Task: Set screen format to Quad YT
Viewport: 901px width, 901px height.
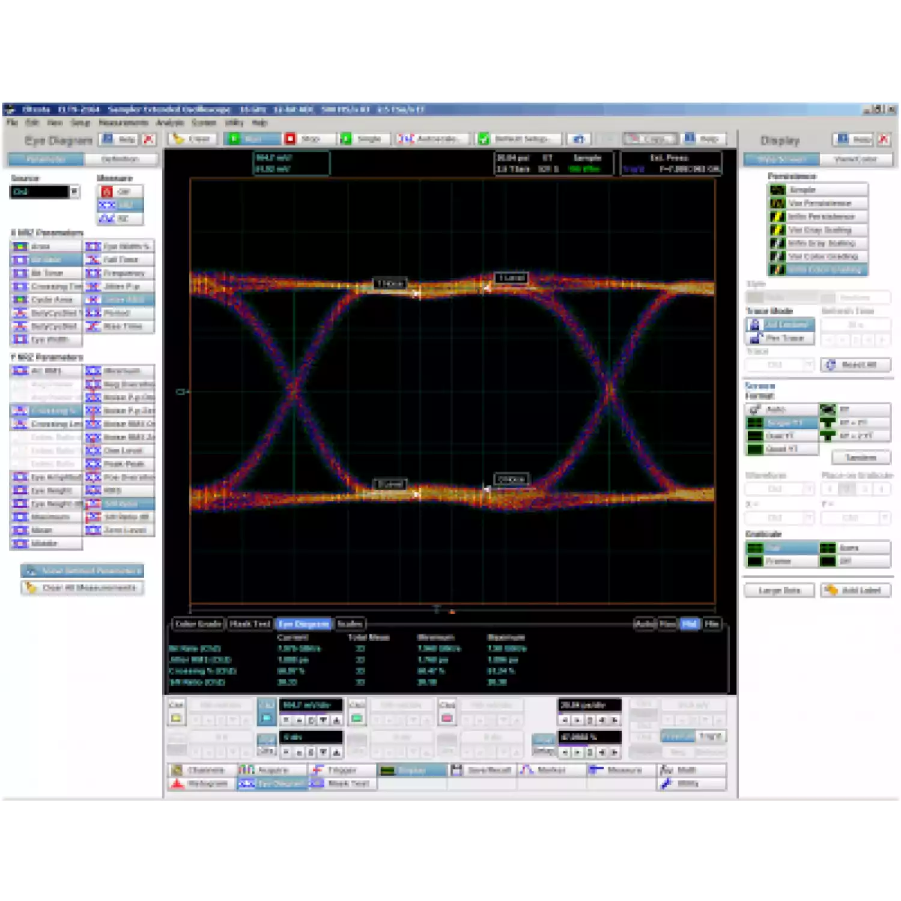Action: pos(781,449)
